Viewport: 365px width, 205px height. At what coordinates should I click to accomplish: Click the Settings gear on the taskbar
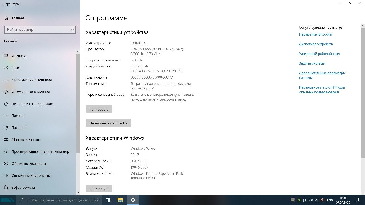pos(133,200)
